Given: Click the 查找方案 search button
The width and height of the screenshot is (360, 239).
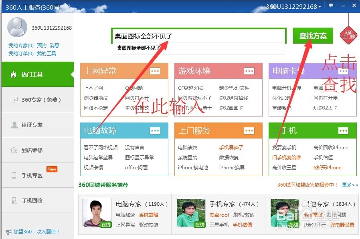Looking at the screenshot, I should 313,36.
